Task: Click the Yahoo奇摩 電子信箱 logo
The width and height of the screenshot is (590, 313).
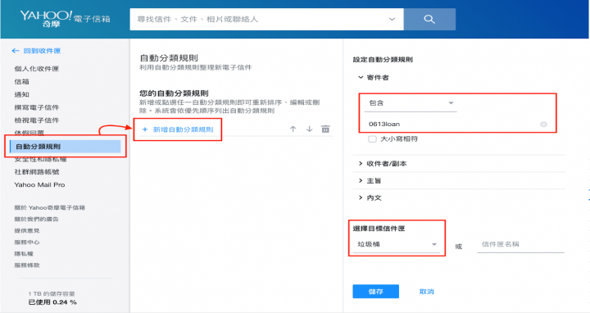Action: pos(65,19)
